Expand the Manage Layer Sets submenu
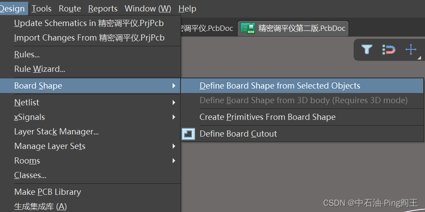The width and height of the screenshot is (425, 212). tap(174, 146)
